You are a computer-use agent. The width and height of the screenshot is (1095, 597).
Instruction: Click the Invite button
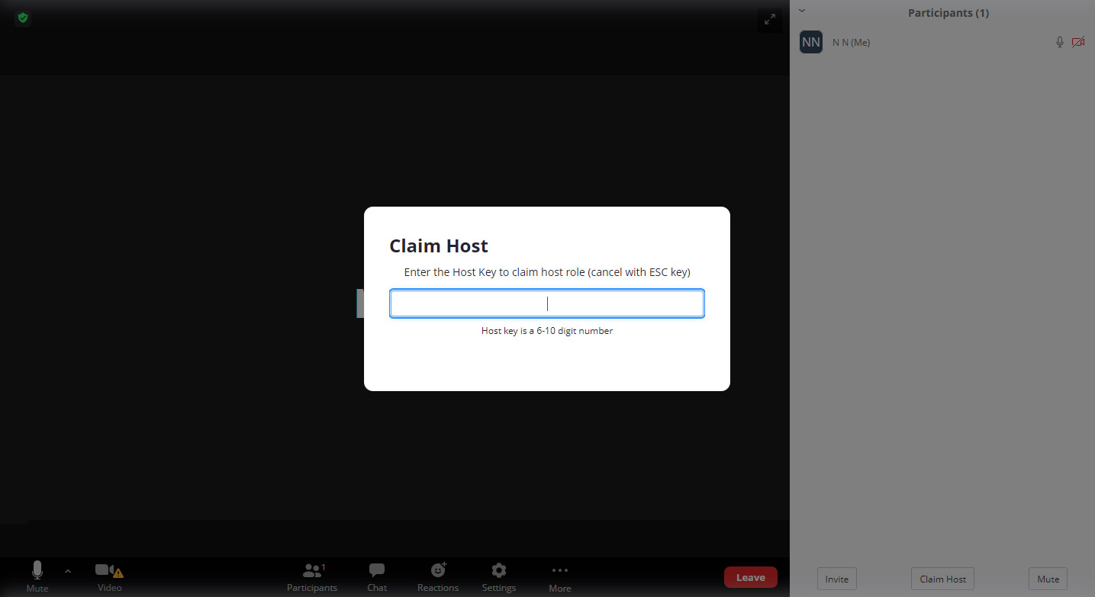[x=837, y=579]
